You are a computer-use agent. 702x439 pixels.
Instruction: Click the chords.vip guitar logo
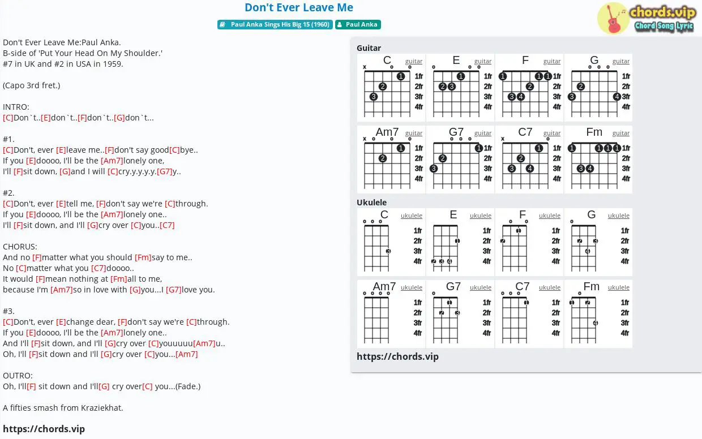pos(647,18)
